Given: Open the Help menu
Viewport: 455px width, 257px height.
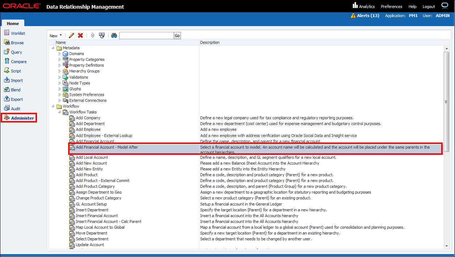Looking at the screenshot, I should click(x=413, y=7).
